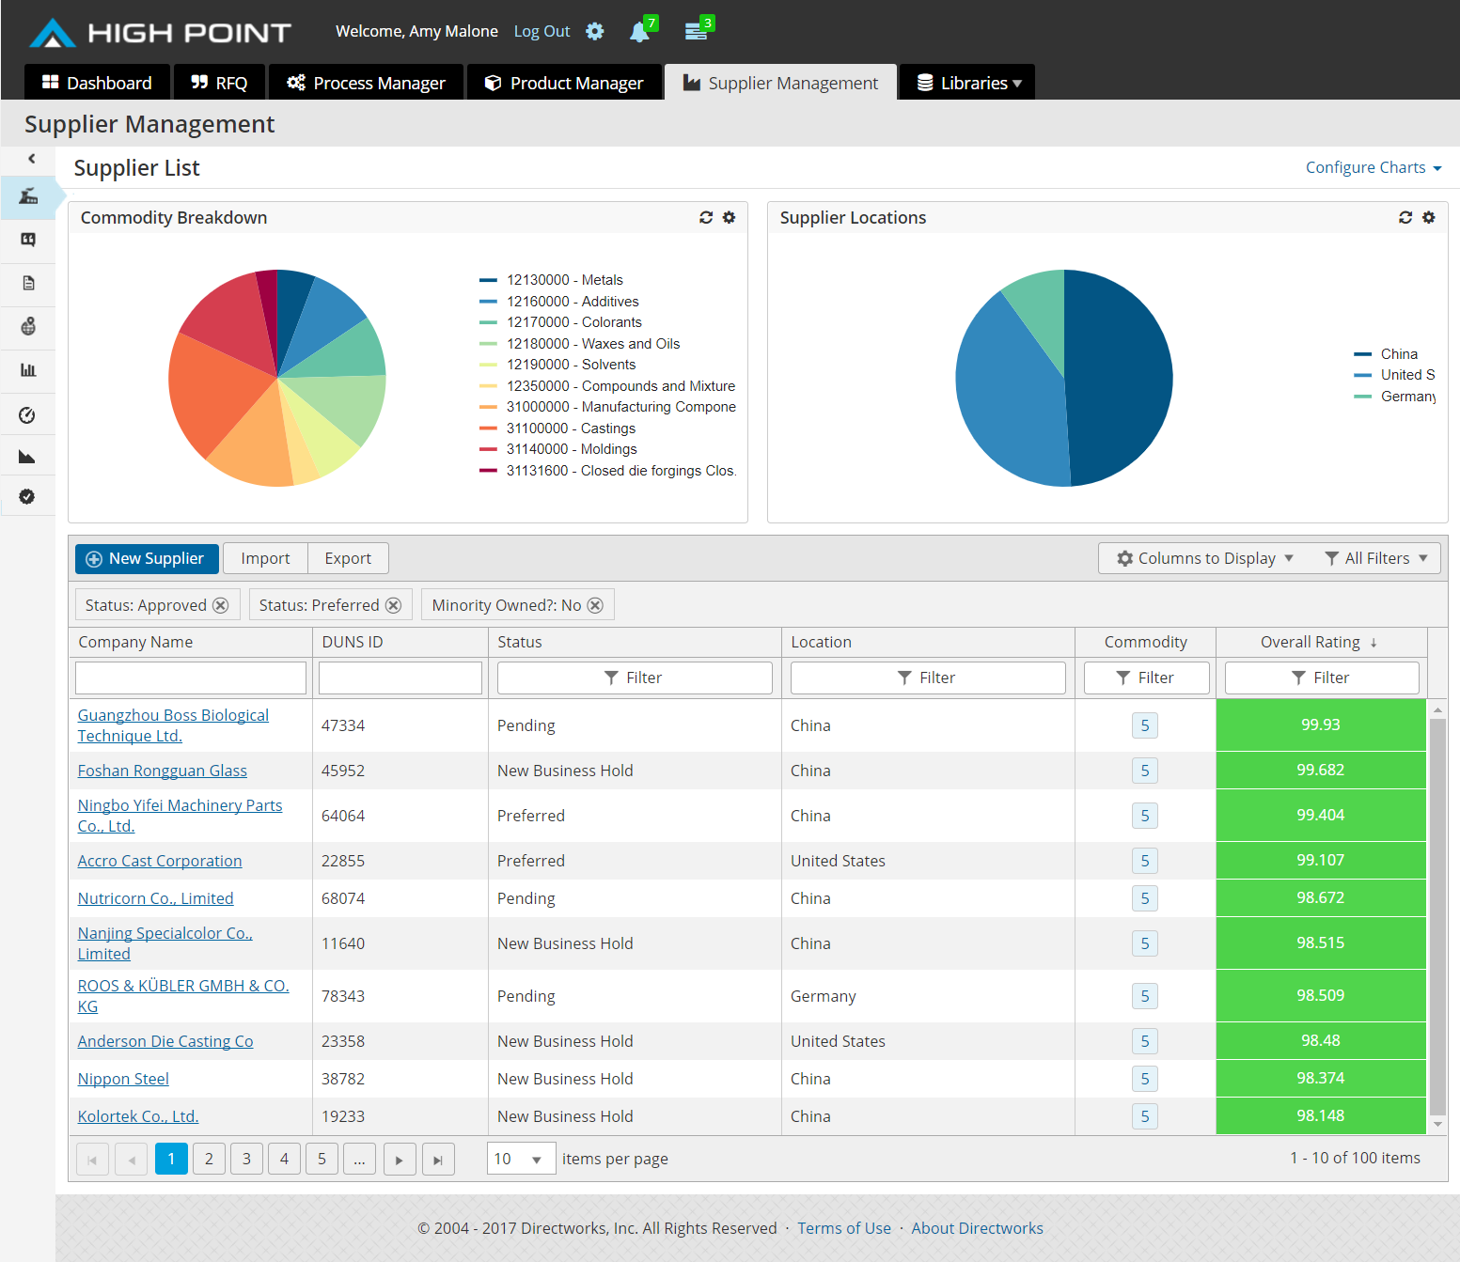Refresh the Commodity Breakdown chart
Image resolution: width=1460 pixels, height=1262 pixels.
[x=706, y=217]
